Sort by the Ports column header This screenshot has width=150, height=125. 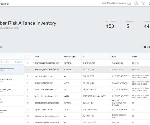click(x=135, y=56)
